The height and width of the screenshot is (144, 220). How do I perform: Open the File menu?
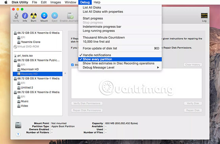tap(35, 2)
